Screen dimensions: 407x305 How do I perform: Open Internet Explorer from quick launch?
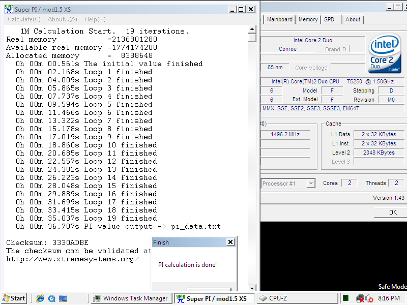click(x=40, y=298)
